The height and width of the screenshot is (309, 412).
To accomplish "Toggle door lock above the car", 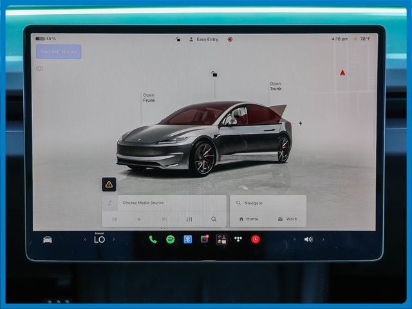I will tap(214, 74).
